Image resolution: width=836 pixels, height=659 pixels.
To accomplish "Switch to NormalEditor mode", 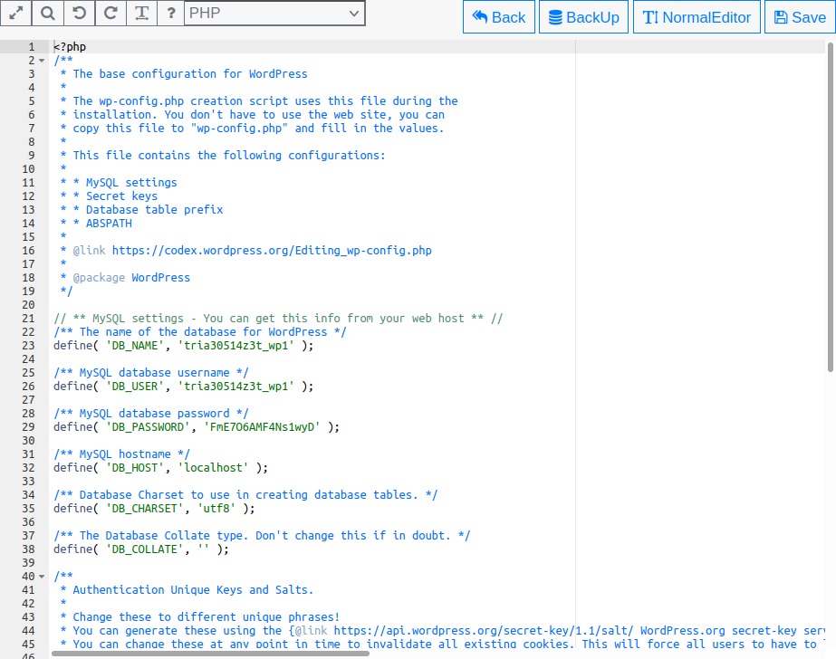I will click(697, 17).
